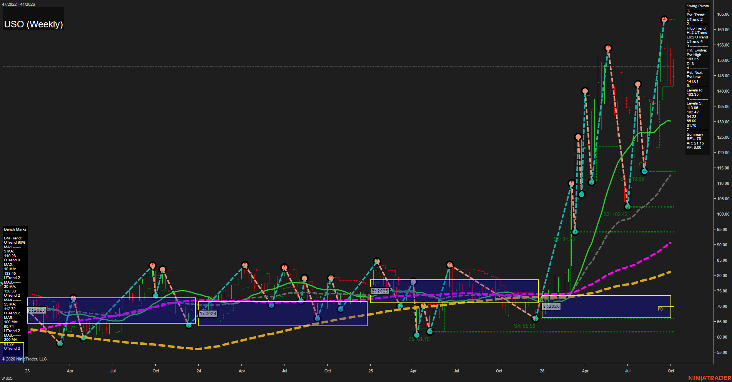
Task: Select the Y:2024 year box label
Action: 208,314
